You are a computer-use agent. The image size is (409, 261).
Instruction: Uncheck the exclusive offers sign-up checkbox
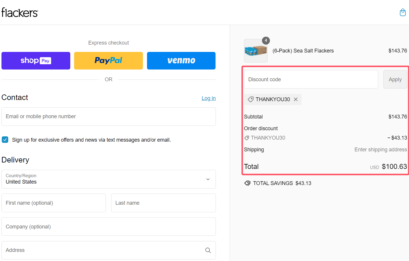click(x=5, y=140)
